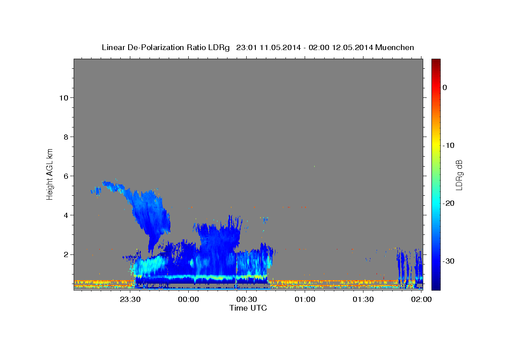Click the 'Muenchen' location in the title
The height and width of the screenshot is (348, 523).
pos(395,47)
